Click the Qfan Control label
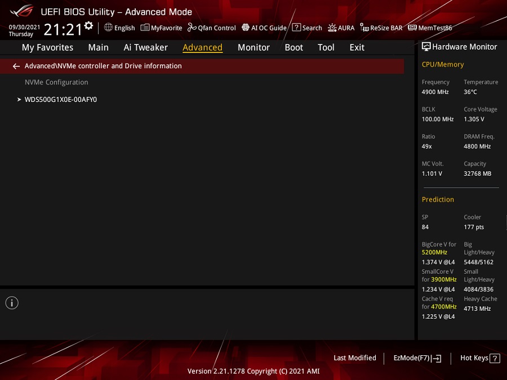The width and height of the screenshot is (507, 380). (x=217, y=28)
